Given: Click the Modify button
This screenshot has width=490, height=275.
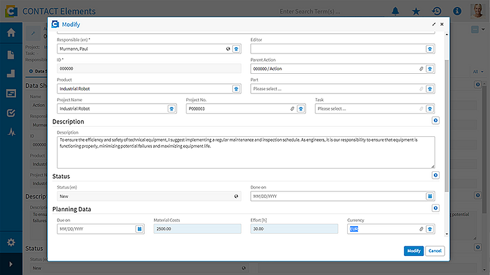Looking at the screenshot, I should 413,251.
